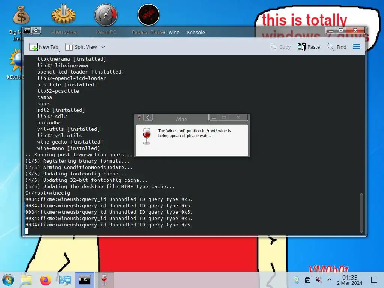Open the Papers, Please desktop icon

148,15
